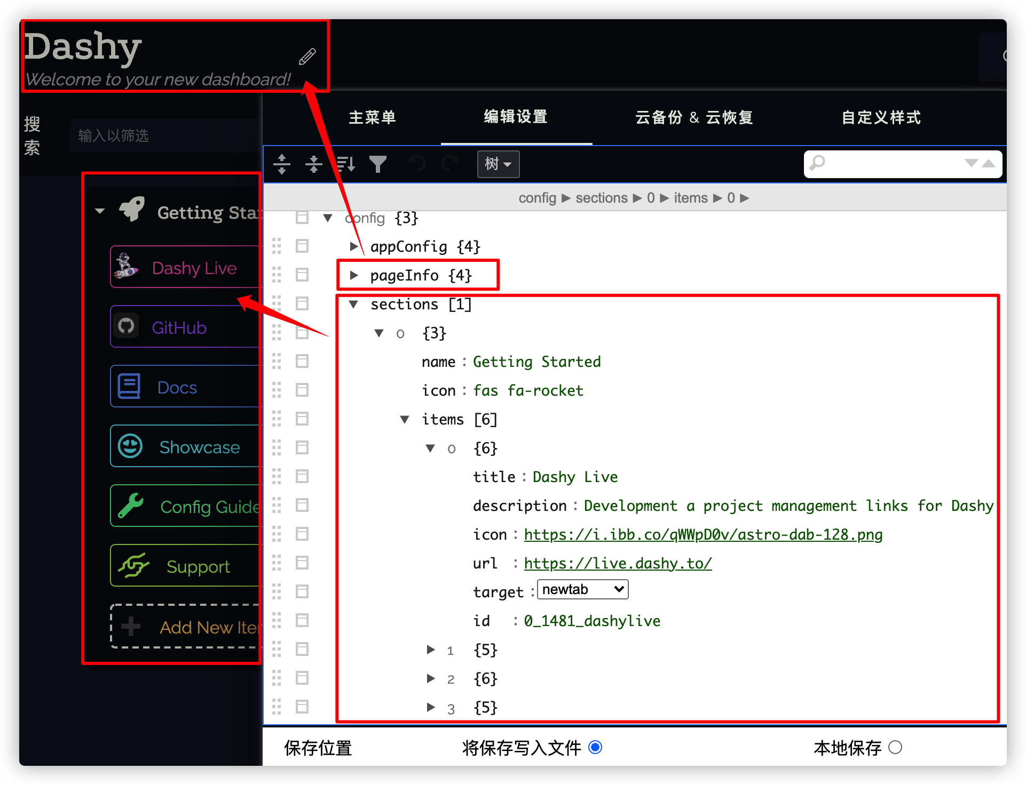
Task: Expand the pageInfo node
Action: pyautogui.click(x=353, y=275)
